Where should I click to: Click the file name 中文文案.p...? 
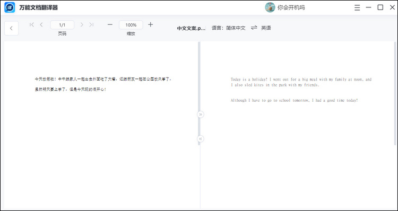(x=191, y=28)
